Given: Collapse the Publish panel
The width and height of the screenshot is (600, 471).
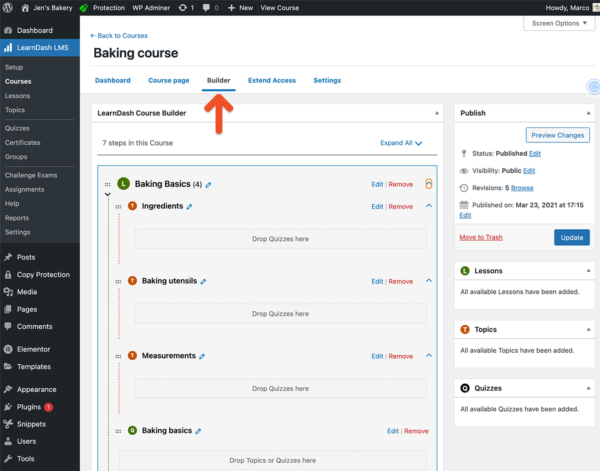Looking at the screenshot, I should 588,113.
